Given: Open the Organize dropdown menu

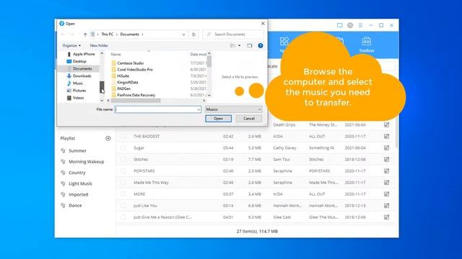Looking at the screenshot, I should (71, 45).
